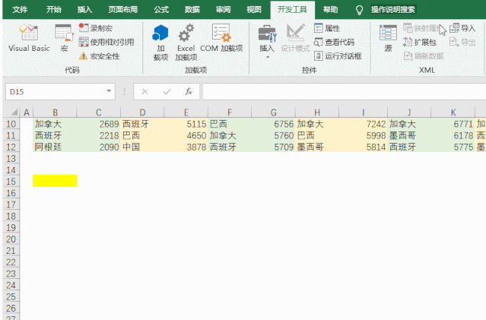
Task: Click 操作说明搜索 search box
Action: [x=393, y=10]
